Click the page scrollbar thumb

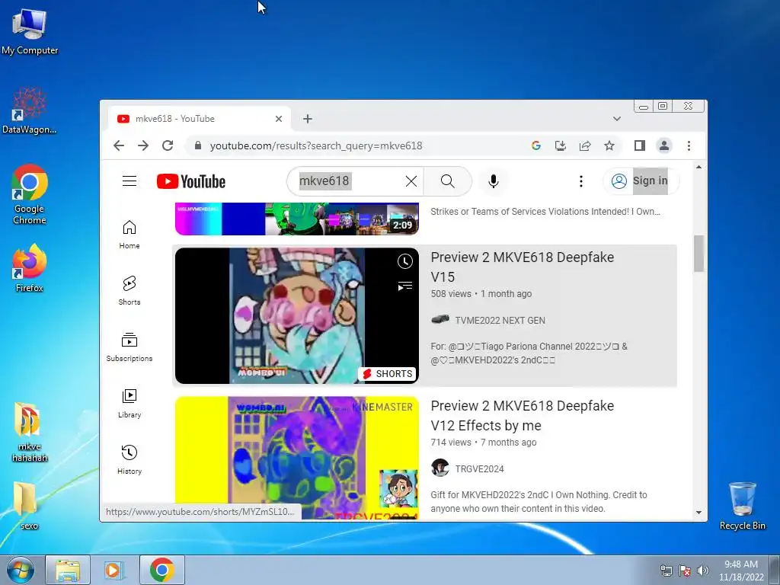(698, 253)
